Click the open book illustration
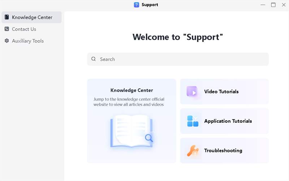 (x=131, y=131)
